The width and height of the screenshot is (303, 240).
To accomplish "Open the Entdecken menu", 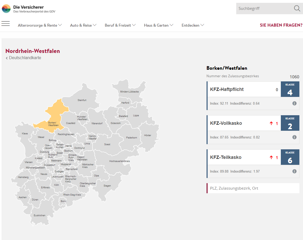I will point(193,25).
